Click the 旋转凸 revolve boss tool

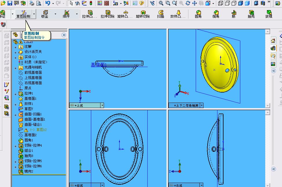125,14
